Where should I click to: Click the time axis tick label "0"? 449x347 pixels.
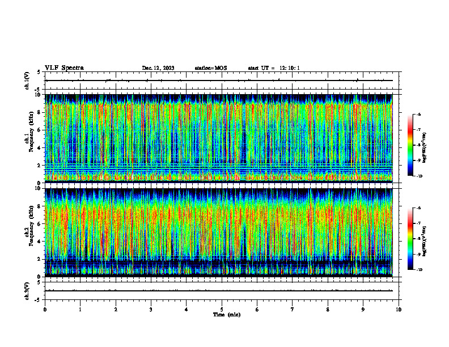pos(45,310)
